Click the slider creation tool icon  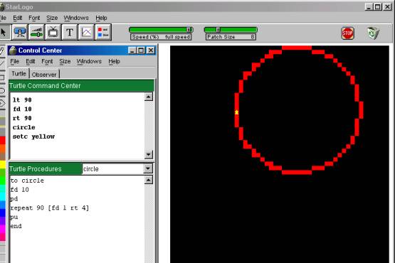[x=36, y=32]
